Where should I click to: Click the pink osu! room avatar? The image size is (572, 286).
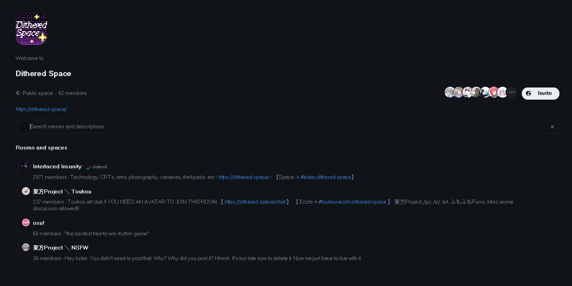coord(26,222)
